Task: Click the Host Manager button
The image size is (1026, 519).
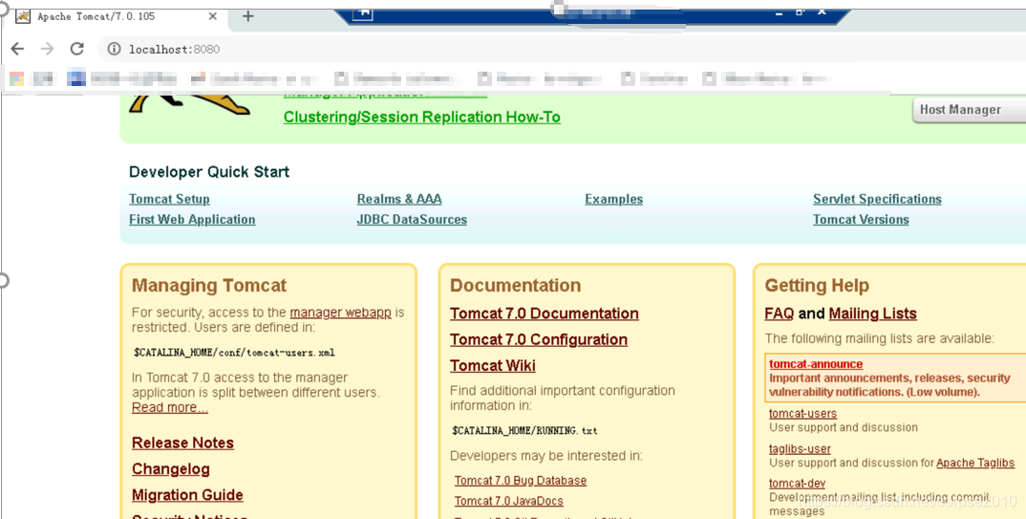Action: pos(969,109)
